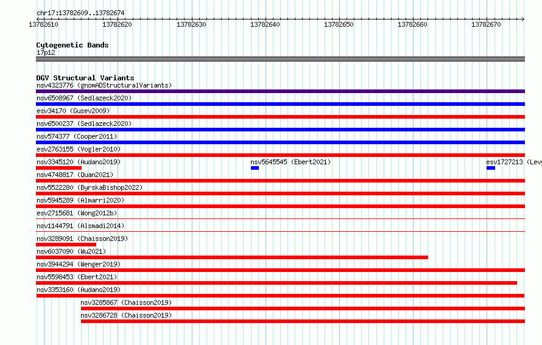Open the esv1727213 variant label

(513, 162)
